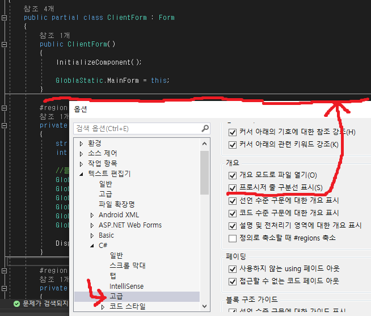Image resolution: width=371 pixels, height=316 pixels.
Task: Select 일반 under 텍스트 편집기
Action: coord(106,184)
